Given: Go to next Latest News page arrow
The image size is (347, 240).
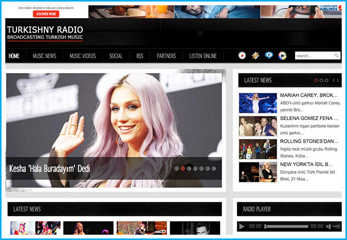Looking at the screenshot, I should pyautogui.click(x=338, y=80).
